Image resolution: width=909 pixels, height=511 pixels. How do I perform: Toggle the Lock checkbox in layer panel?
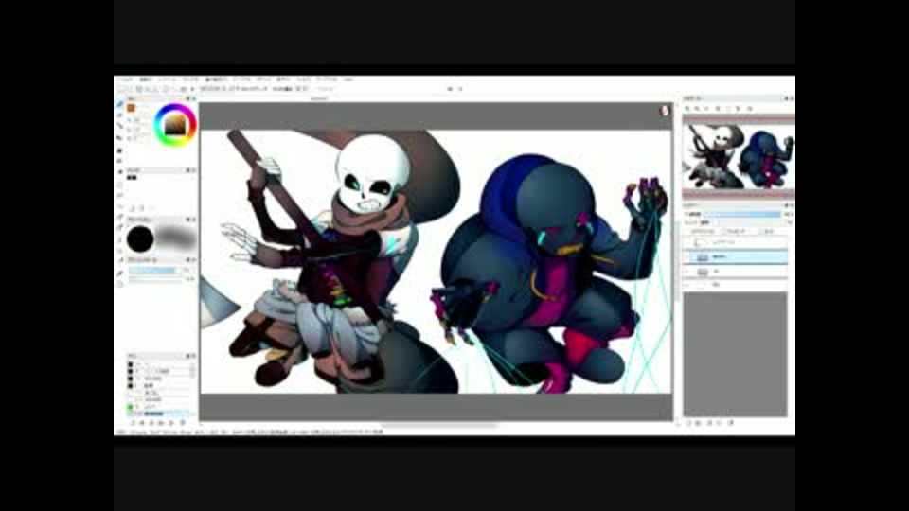pyautogui.click(x=760, y=231)
